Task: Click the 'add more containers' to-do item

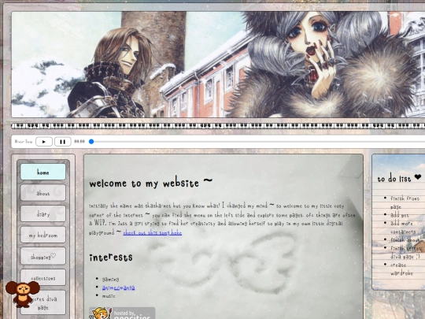Action: click(403, 228)
